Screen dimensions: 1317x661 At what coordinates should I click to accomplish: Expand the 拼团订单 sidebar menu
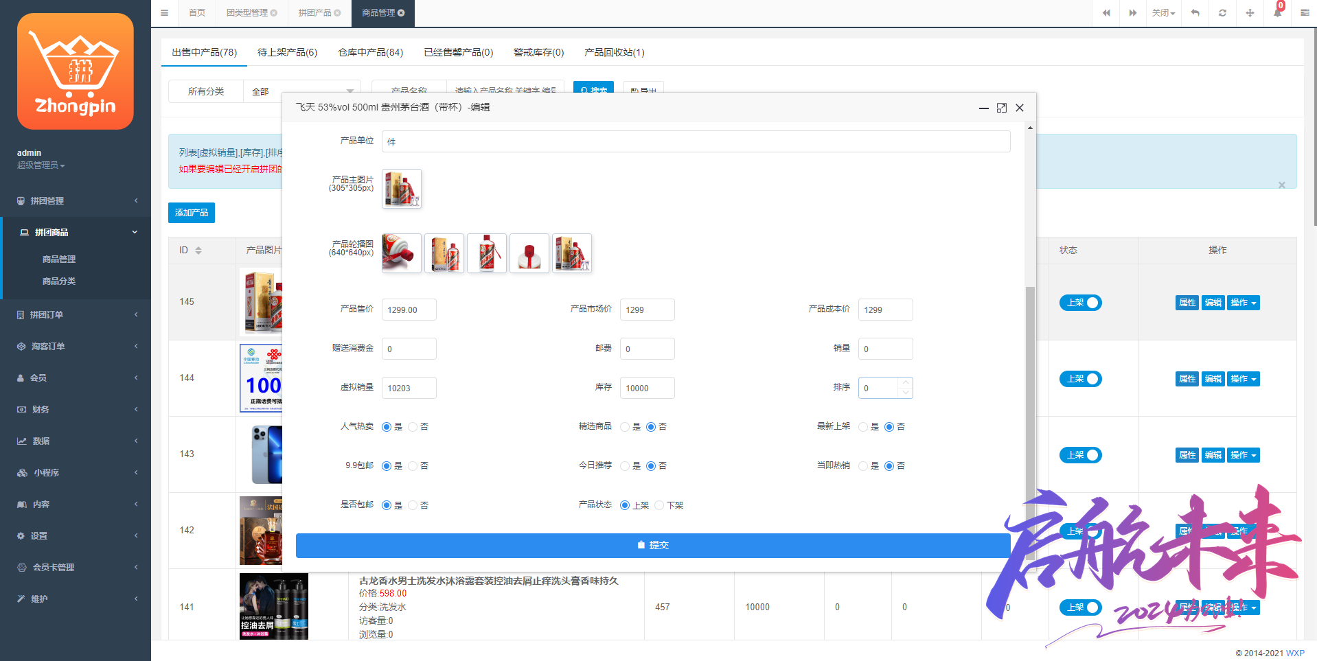(x=76, y=315)
